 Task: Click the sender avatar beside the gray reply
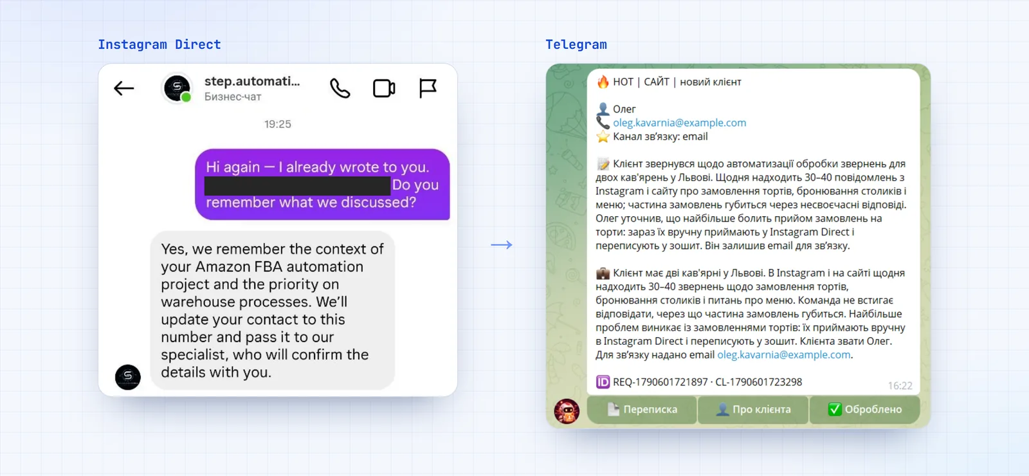(x=127, y=376)
